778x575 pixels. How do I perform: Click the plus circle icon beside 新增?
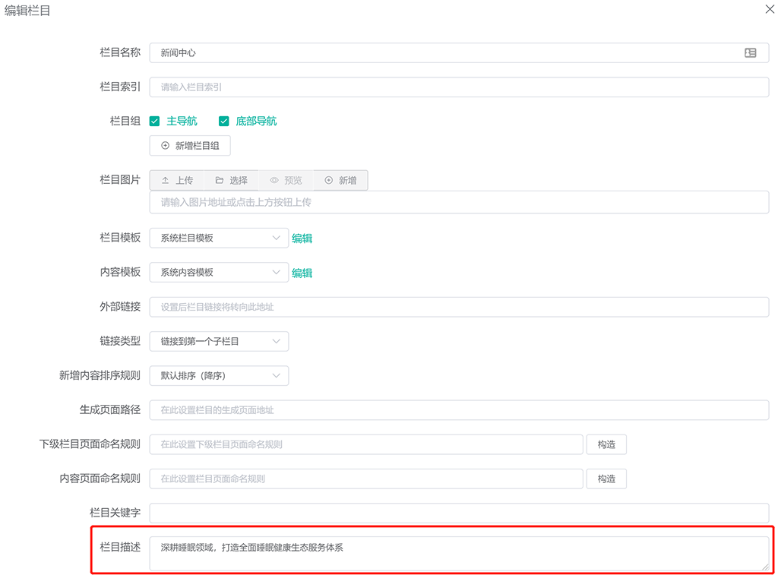click(x=328, y=181)
